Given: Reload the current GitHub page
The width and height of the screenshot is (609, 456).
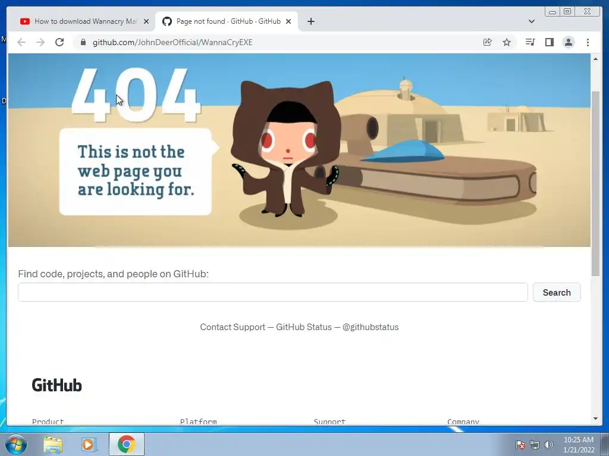Looking at the screenshot, I should [59, 42].
